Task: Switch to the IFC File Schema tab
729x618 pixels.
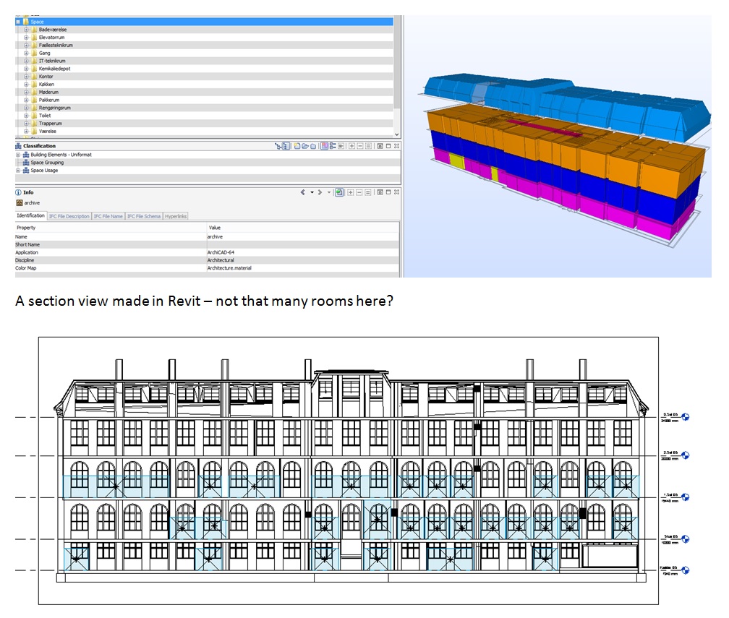Action: 142,217
